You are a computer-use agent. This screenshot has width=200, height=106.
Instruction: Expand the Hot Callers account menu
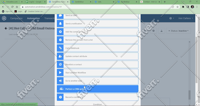pyautogui.click(x=186, y=18)
